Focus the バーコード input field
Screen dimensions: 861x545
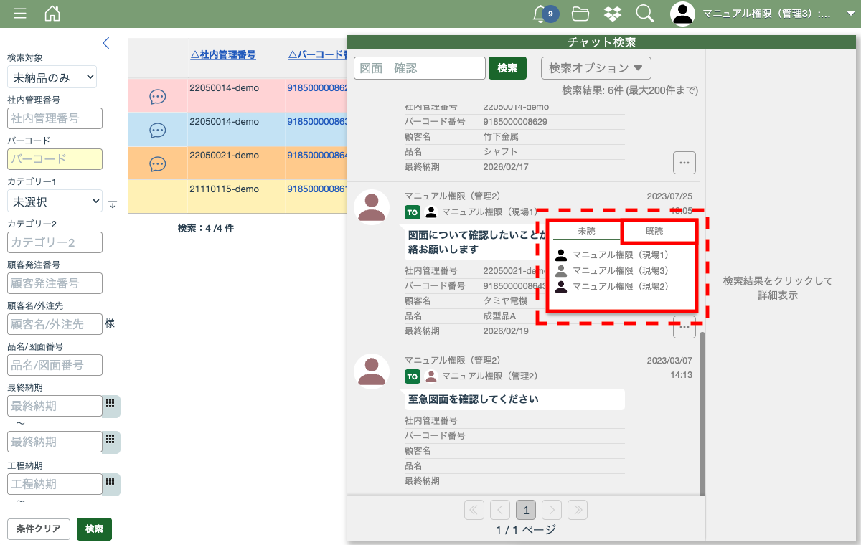click(55, 159)
